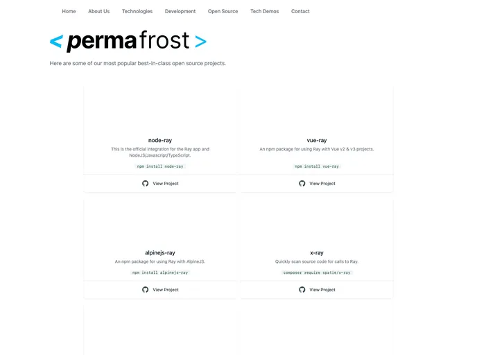477x355 pixels.
Task: Open View Project link for x-ray
Action: (x=322, y=290)
